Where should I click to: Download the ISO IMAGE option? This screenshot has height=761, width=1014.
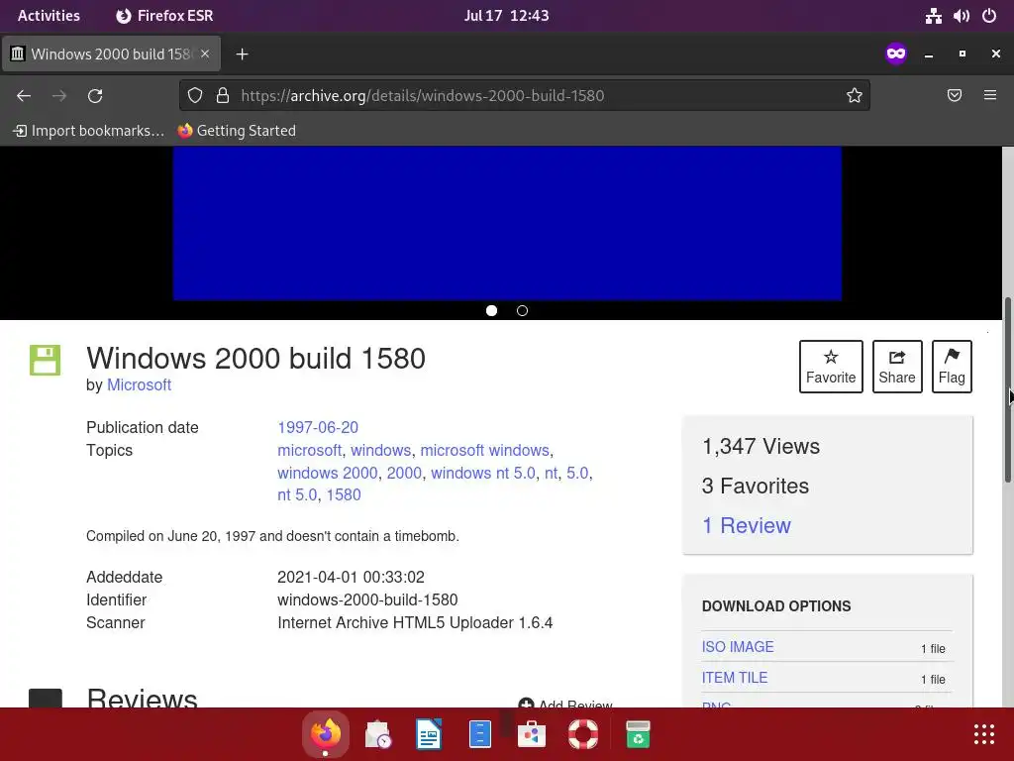tap(738, 647)
